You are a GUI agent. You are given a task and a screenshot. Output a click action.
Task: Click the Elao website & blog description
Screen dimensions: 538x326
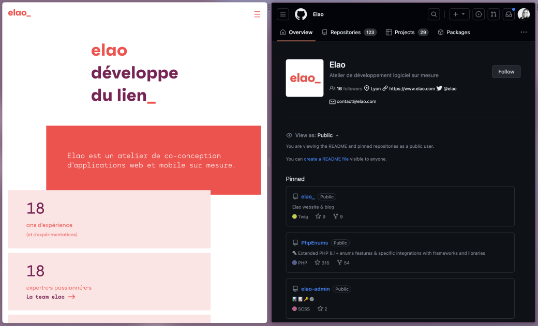tap(313, 207)
